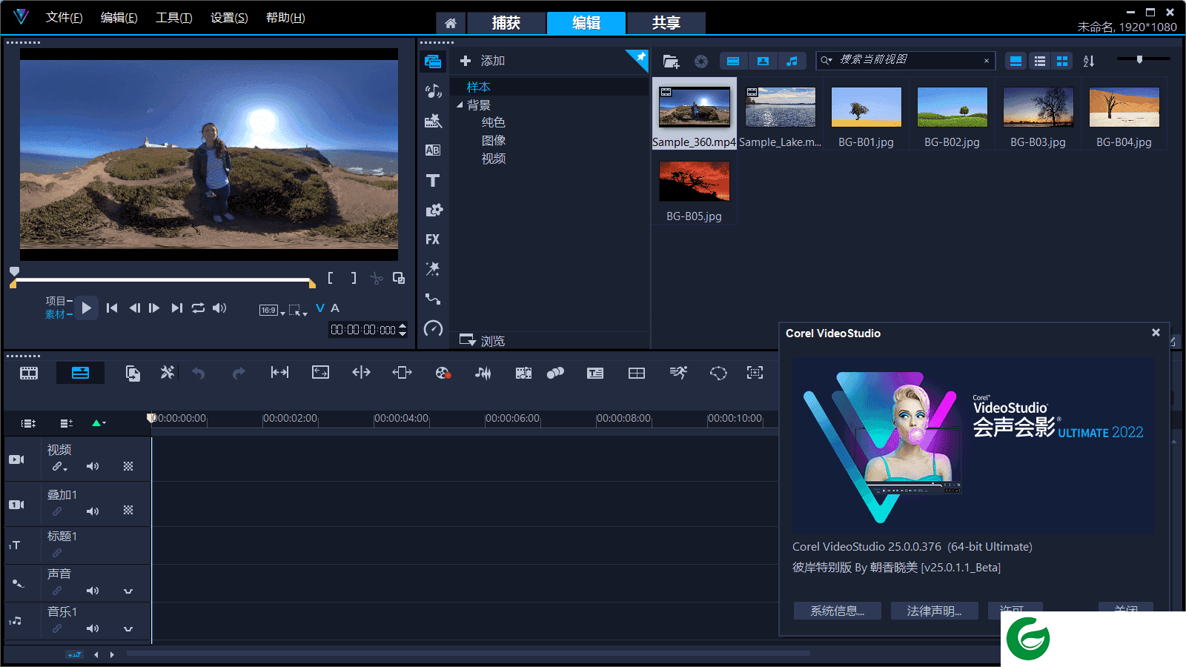Collapse the 背景 tree folder

click(x=460, y=105)
